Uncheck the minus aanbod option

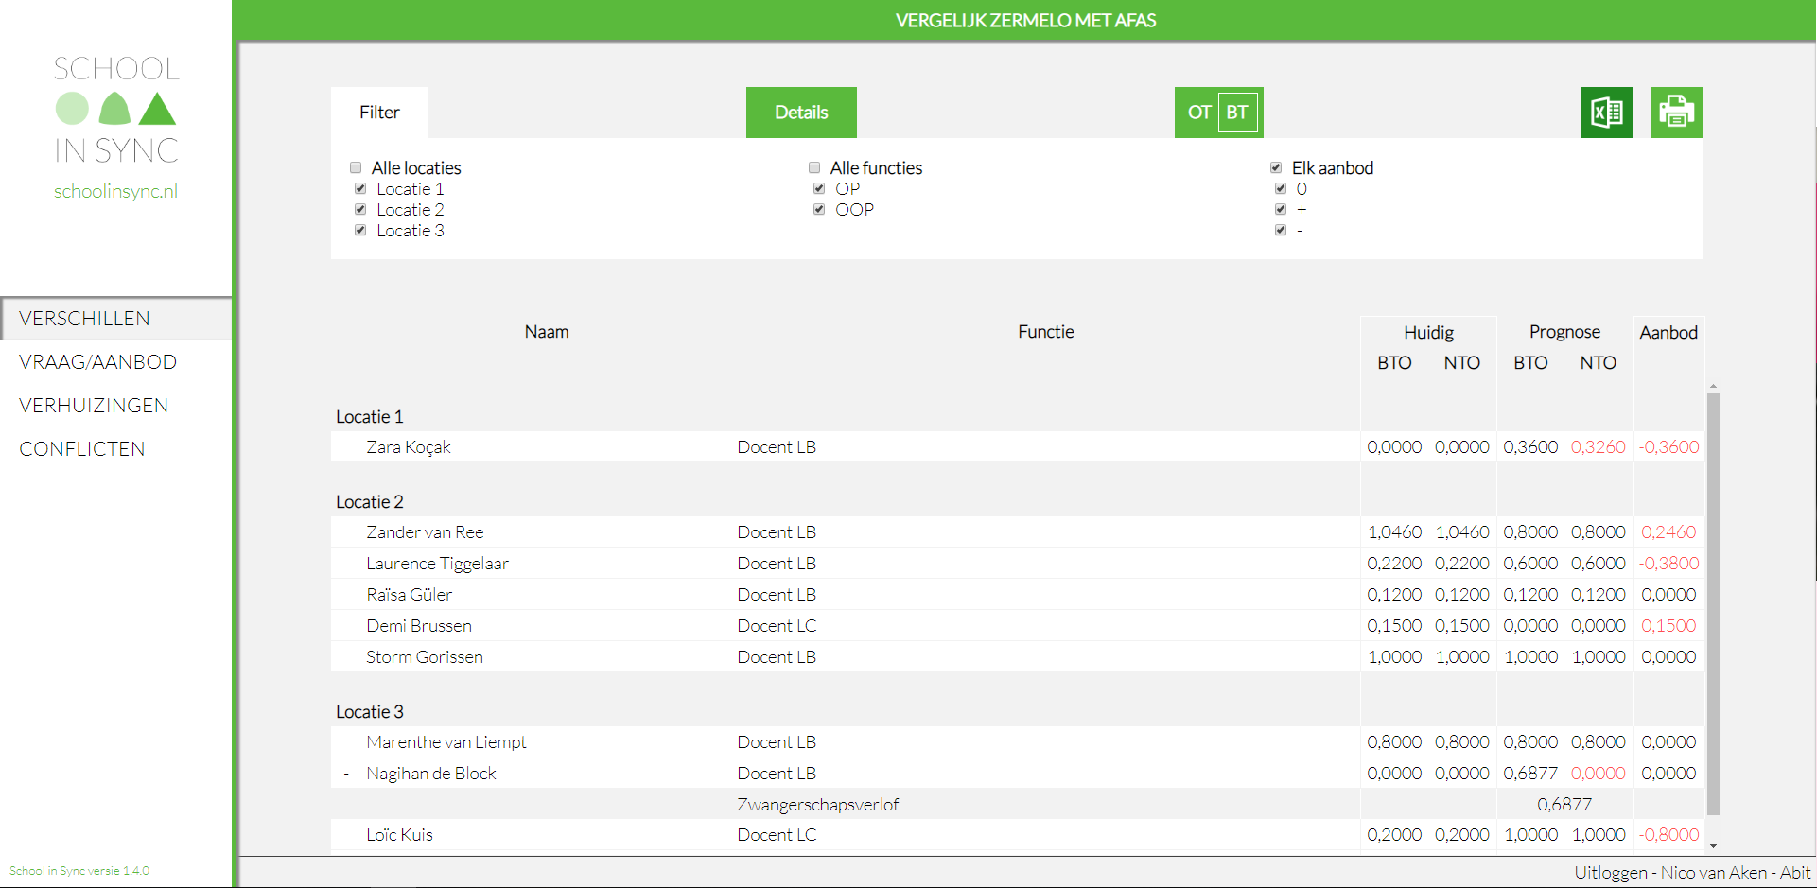point(1280,230)
